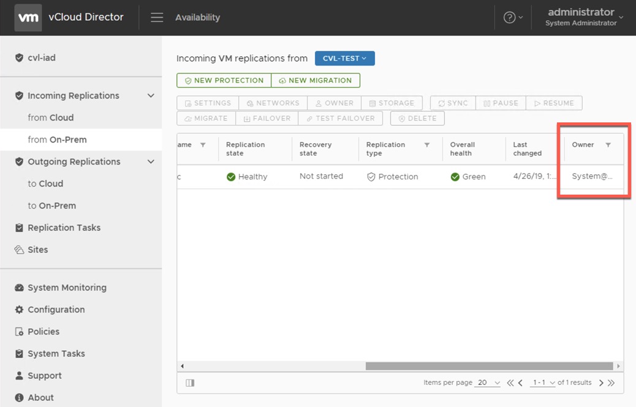Jump to the first results page
This screenshot has width=636, height=407.
(x=510, y=383)
